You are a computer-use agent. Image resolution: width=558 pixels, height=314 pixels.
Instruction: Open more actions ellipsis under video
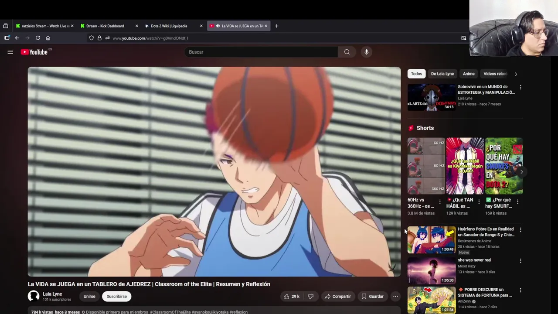[x=395, y=297]
